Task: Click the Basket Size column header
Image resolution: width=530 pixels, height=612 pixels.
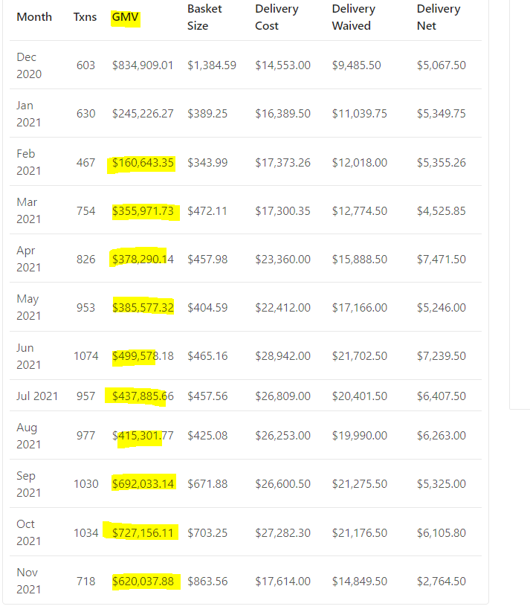Action: (x=204, y=17)
